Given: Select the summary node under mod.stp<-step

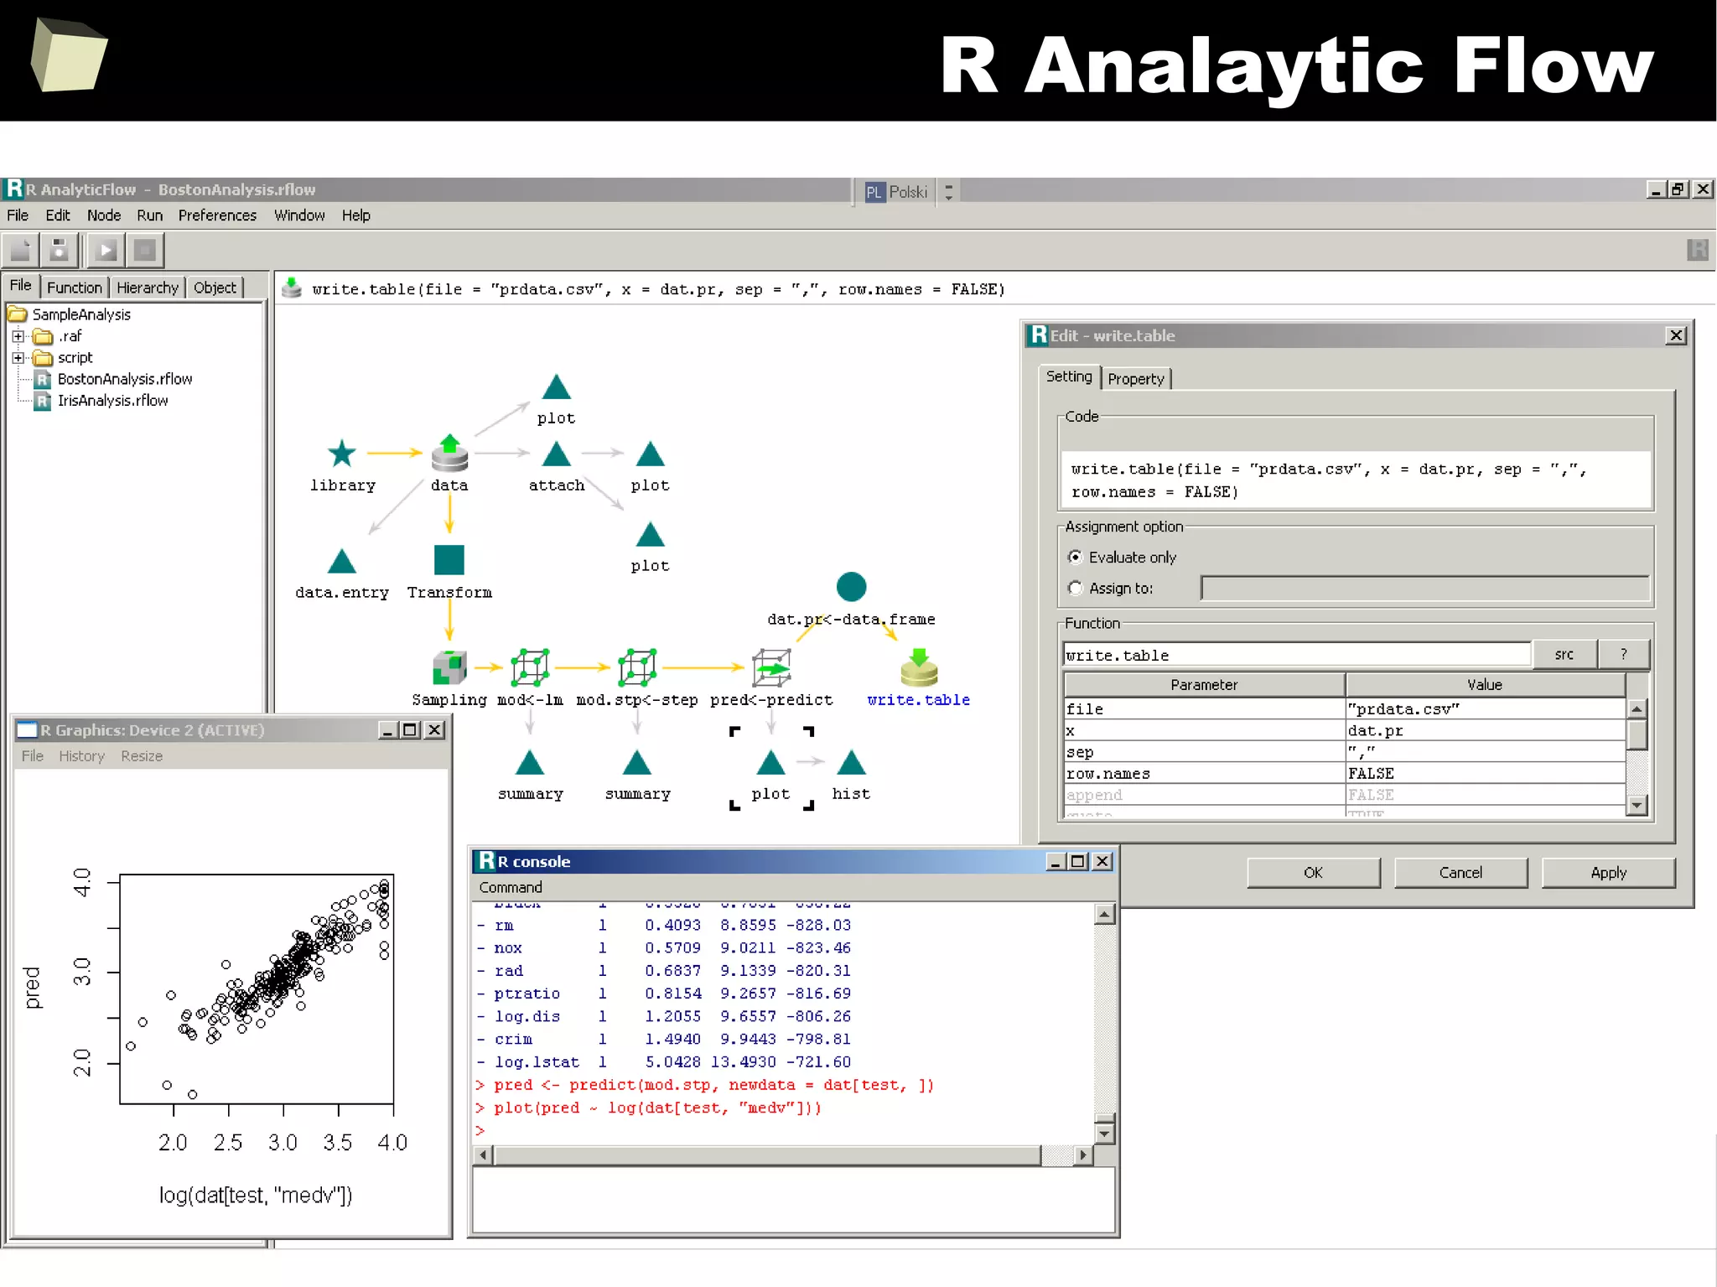Looking at the screenshot, I should tap(637, 762).
